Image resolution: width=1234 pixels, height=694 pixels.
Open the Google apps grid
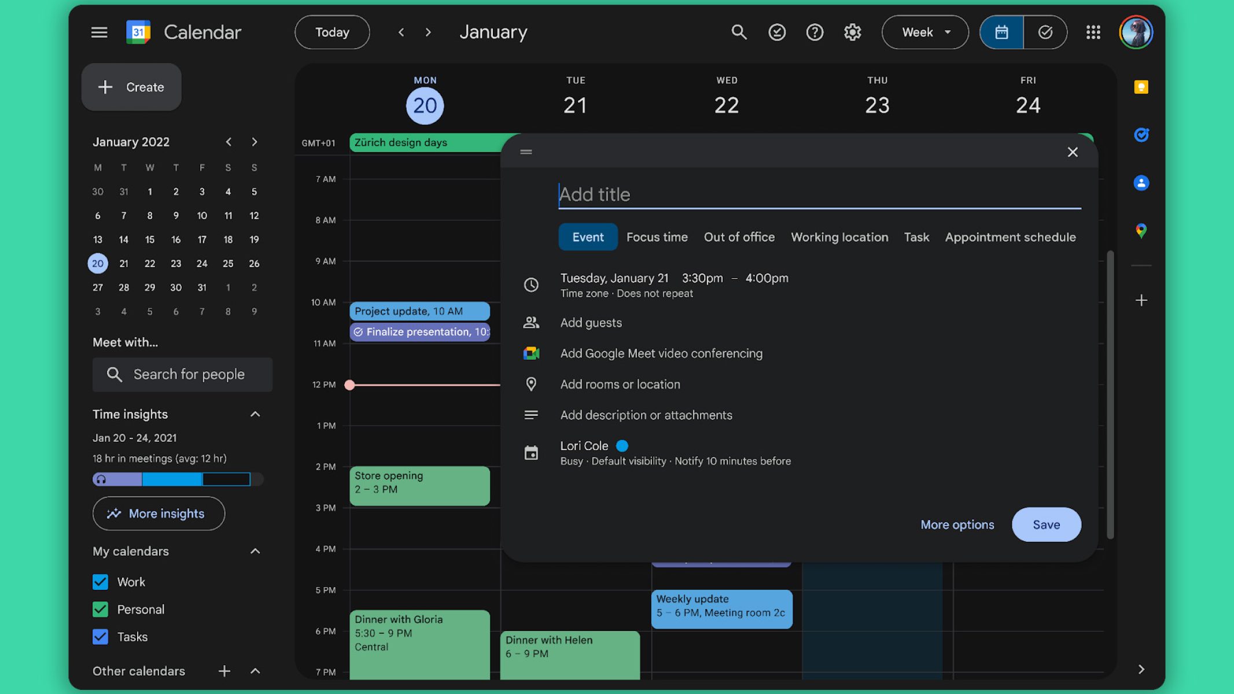1093,32
